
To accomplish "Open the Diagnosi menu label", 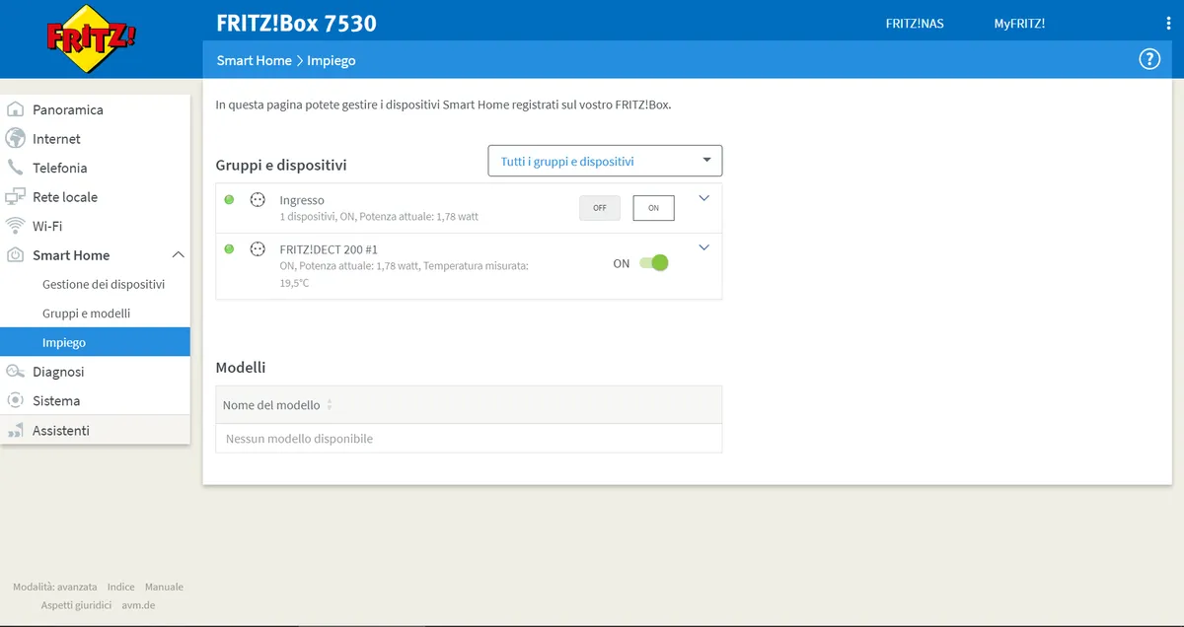I will pos(58,372).
